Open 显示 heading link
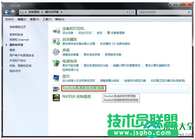This screenshot has height=139, width=195. (66, 76)
